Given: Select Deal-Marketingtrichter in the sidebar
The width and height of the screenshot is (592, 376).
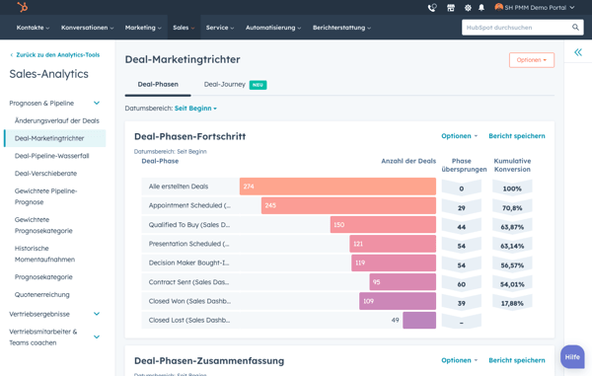Looking at the screenshot, I should tap(55, 138).
